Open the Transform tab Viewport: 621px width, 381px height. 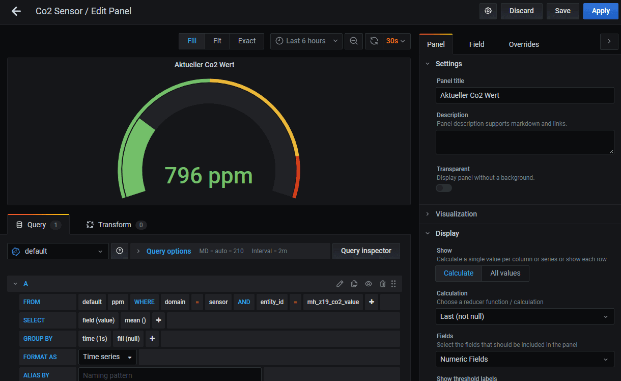click(115, 225)
